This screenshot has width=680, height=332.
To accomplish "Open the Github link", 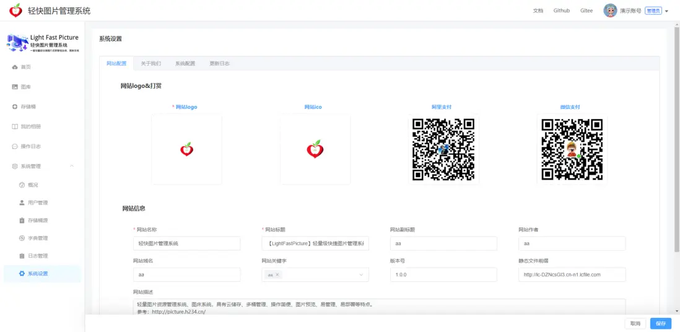I will click(x=562, y=11).
